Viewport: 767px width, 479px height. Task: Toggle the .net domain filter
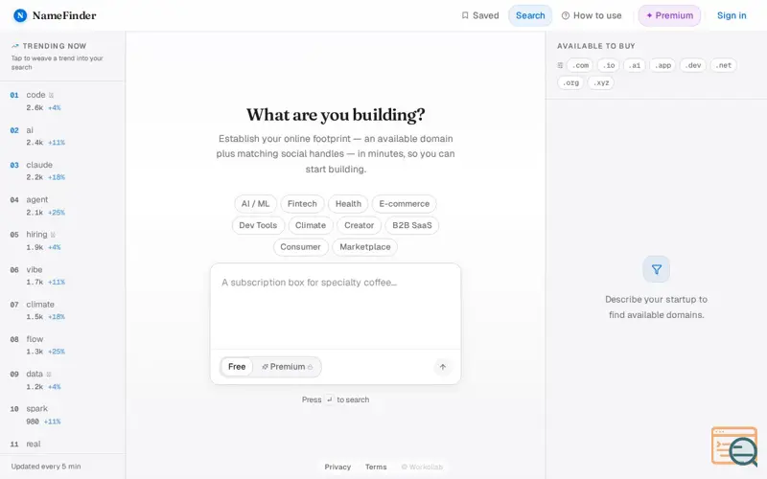[x=724, y=65]
